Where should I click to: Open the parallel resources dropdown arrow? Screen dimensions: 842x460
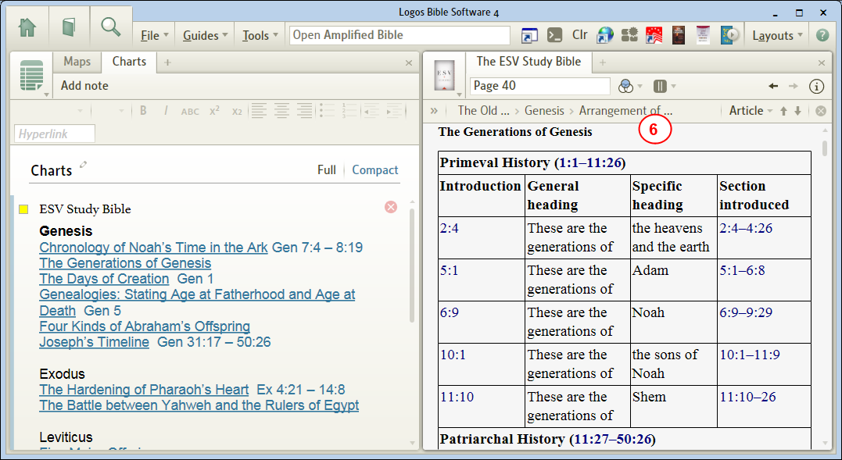(x=673, y=87)
